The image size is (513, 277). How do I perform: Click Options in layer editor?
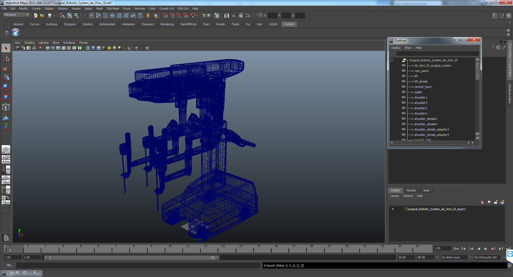(408, 196)
